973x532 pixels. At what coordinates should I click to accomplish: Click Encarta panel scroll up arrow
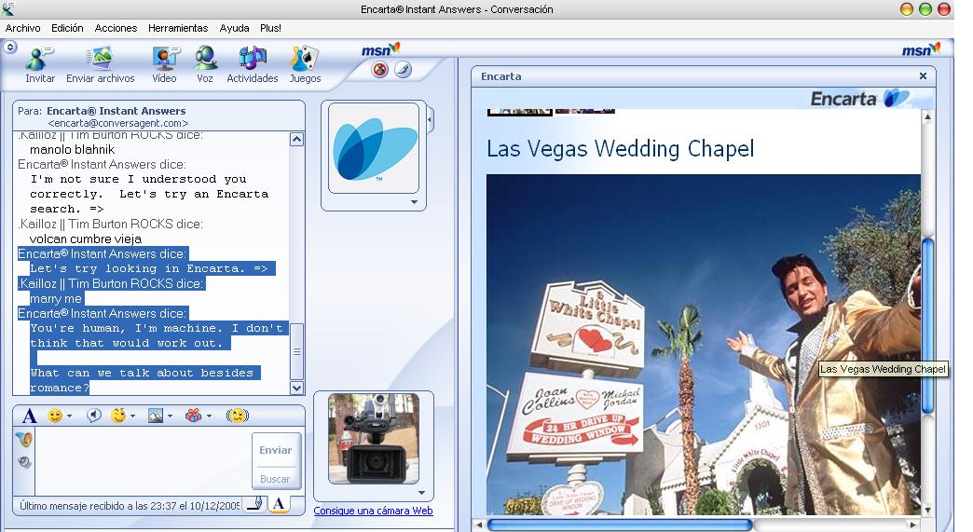click(928, 116)
